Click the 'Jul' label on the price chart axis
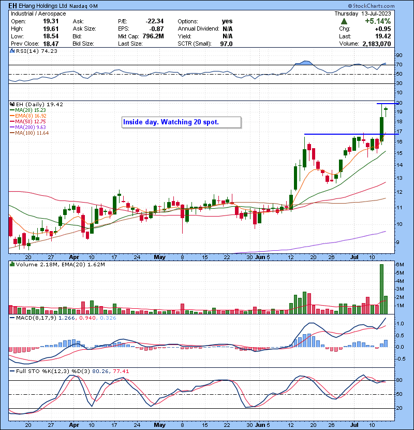The width and height of the screenshot is (414, 430). pos(354,257)
